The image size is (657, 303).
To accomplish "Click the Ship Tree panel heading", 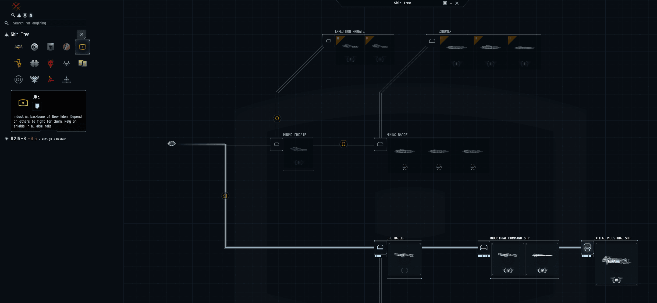I will (20, 34).
